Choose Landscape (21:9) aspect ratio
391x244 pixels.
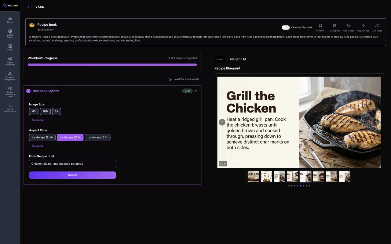click(42, 138)
